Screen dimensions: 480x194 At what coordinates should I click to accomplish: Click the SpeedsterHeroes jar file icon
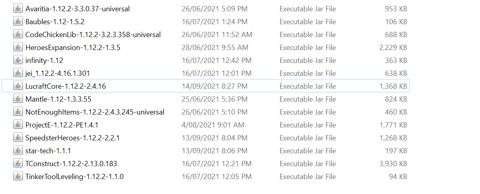click(18, 138)
